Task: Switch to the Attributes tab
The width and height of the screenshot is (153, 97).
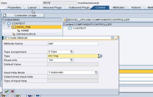Action: [119, 7]
